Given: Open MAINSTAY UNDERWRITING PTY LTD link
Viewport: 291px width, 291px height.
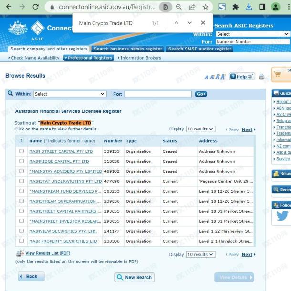Looking at the screenshot, I should [x=65, y=181].
